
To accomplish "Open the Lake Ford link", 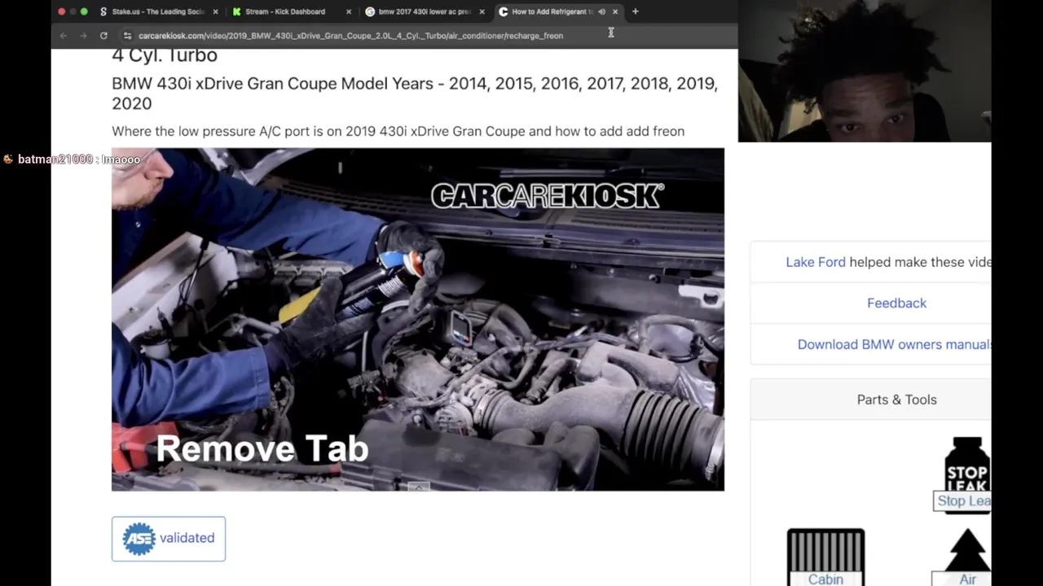I will 816,262.
